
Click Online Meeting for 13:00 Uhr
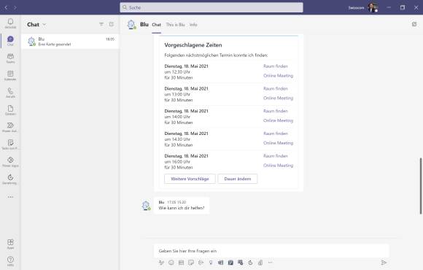[278, 98]
